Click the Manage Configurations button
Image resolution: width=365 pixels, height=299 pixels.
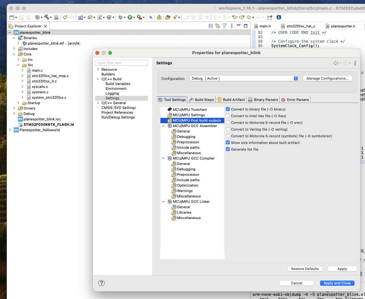pyautogui.click(x=327, y=78)
